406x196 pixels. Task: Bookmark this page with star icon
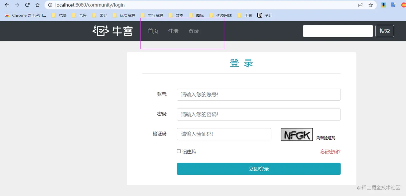(371, 5)
